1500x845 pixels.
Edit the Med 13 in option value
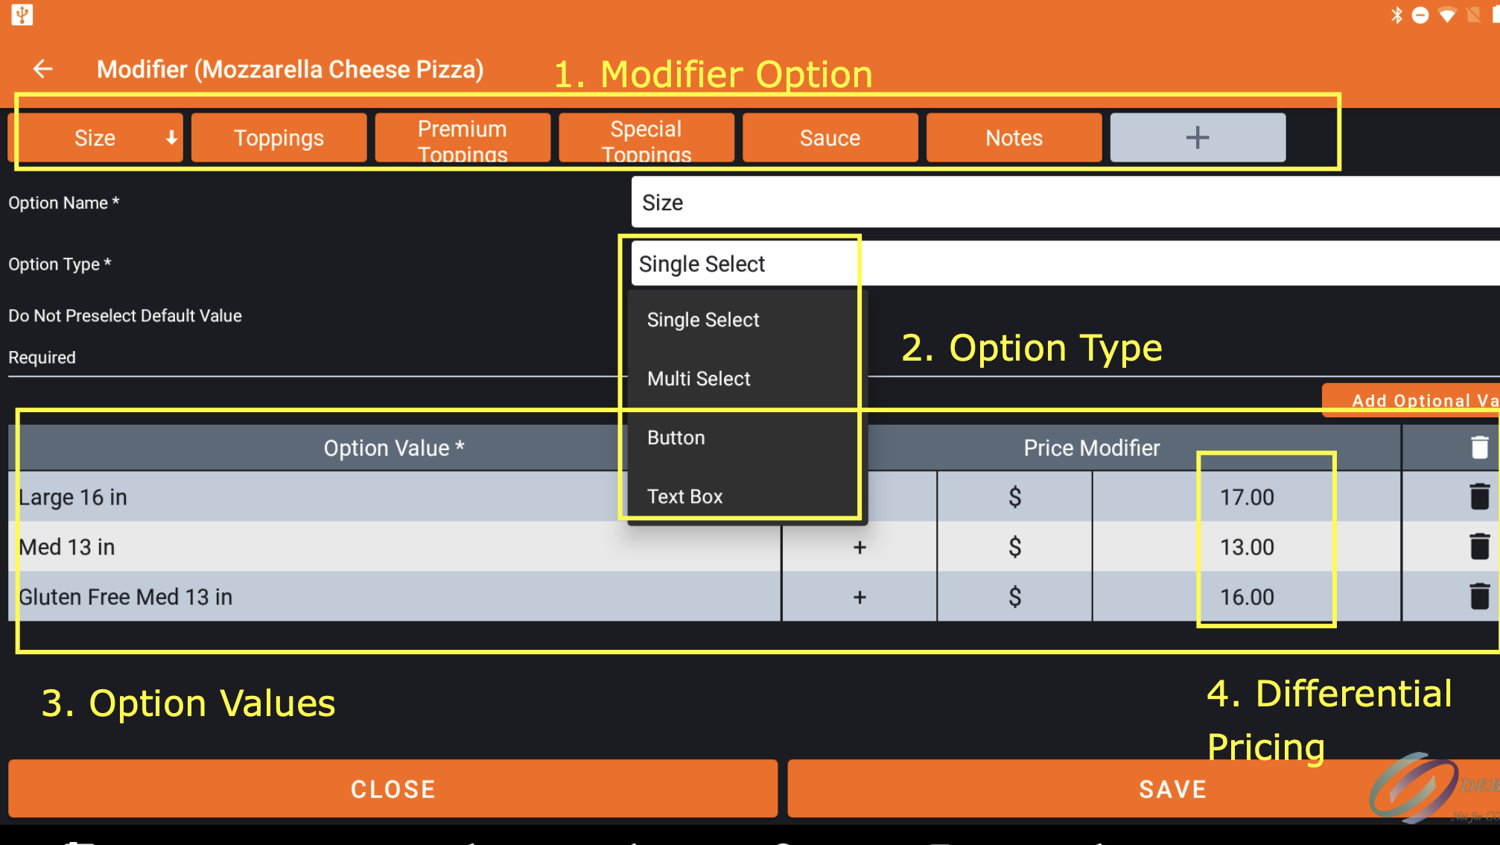coord(395,547)
